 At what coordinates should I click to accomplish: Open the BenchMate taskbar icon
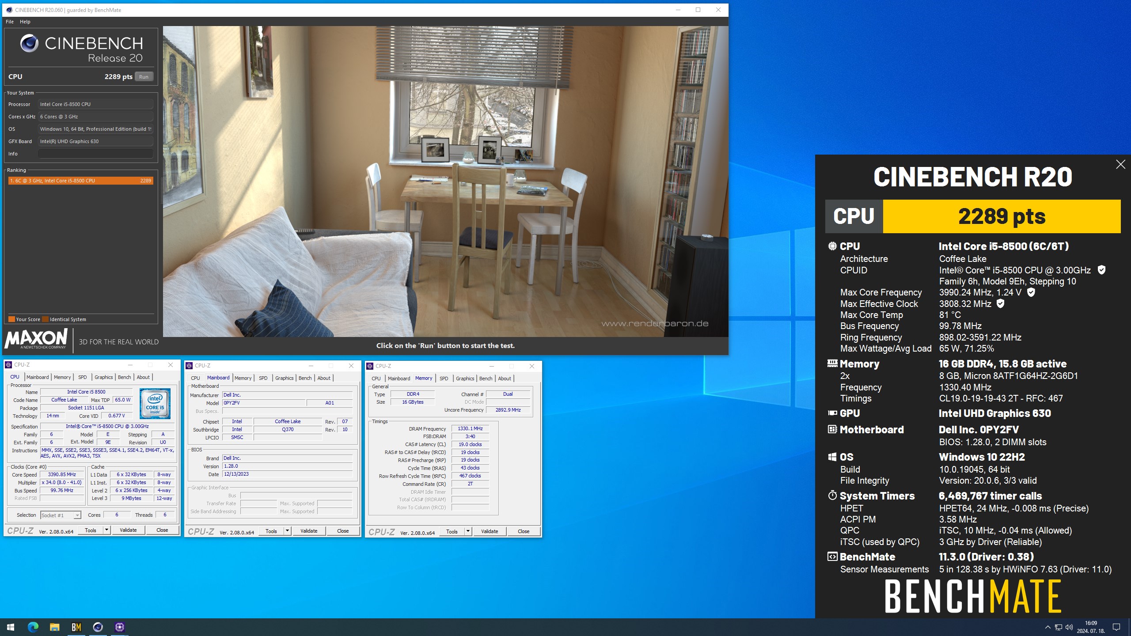point(76,627)
